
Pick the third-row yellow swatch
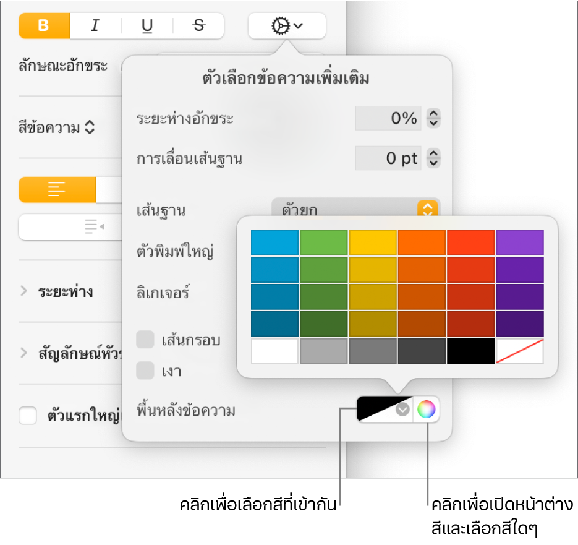[x=373, y=297]
